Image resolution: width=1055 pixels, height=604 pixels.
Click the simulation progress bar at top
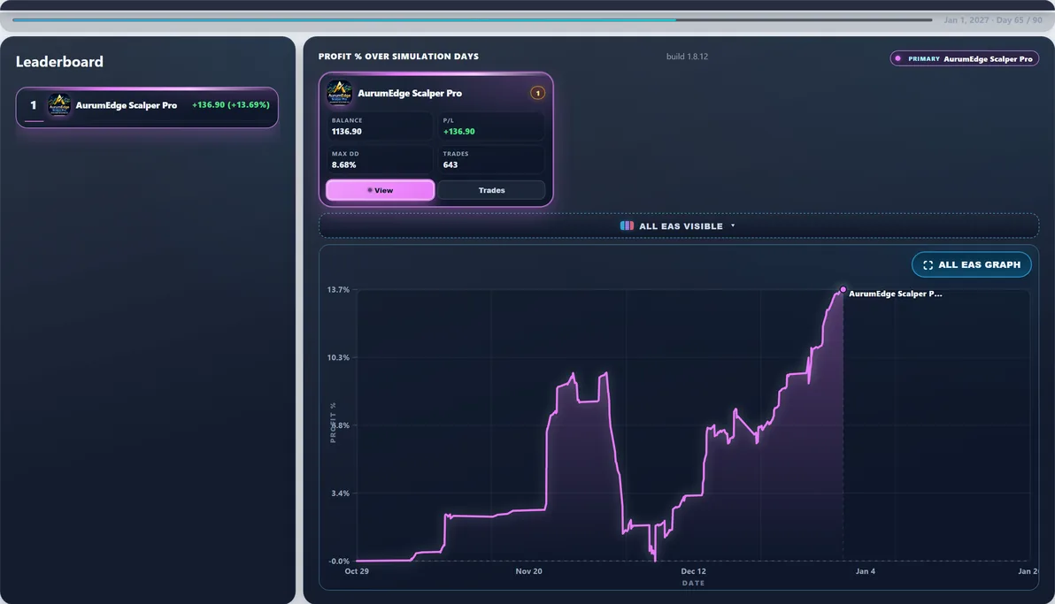[472, 20]
